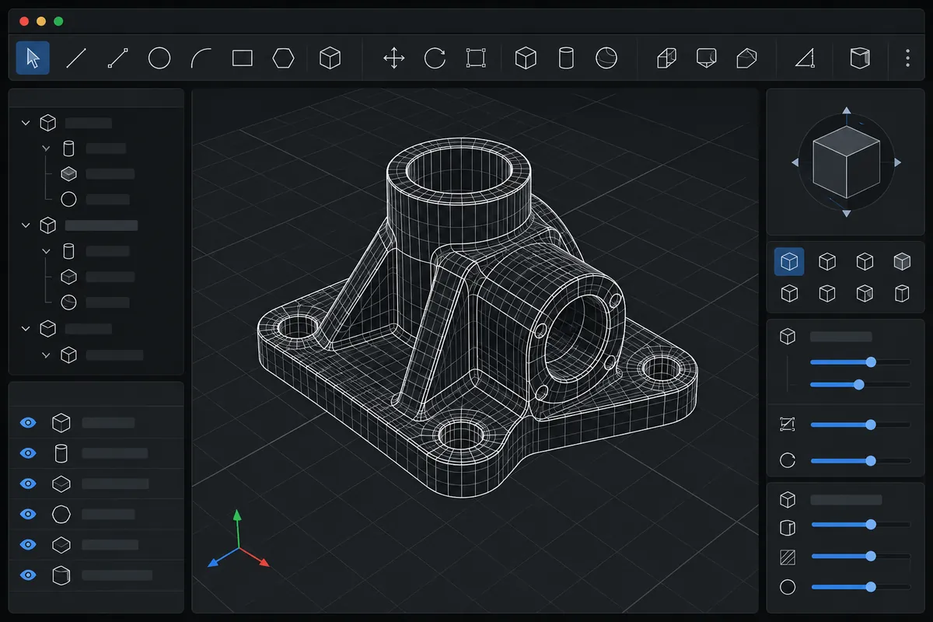
Task: Add a sphere primitive from the top toolbar
Action: click(606, 58)
